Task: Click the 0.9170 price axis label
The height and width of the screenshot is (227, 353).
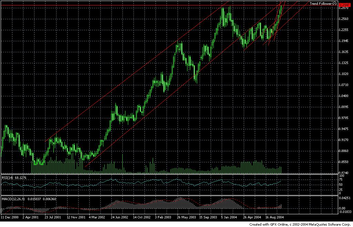Action: (x=344, y=140)
